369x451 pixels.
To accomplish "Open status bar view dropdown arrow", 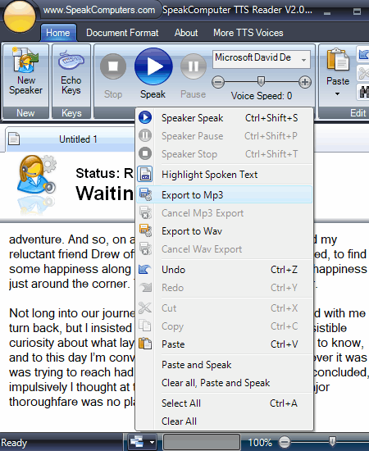I will tap(153, 442).
